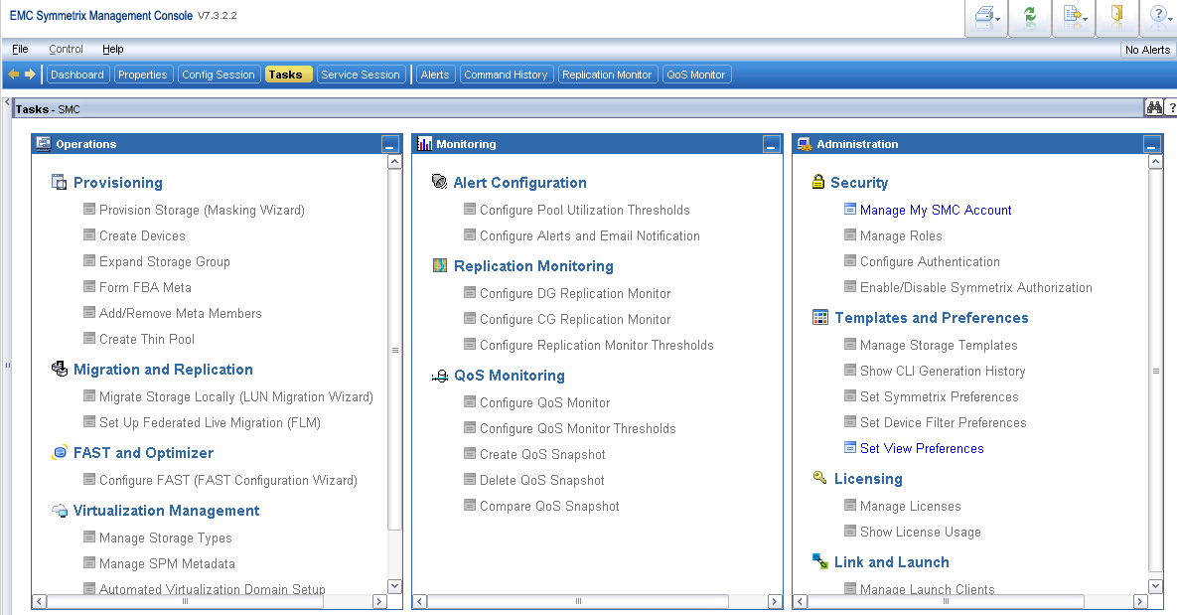
Task: Click the Operations panel scroll down arrow
Action: pyautogui.click(x=395, y=586)
